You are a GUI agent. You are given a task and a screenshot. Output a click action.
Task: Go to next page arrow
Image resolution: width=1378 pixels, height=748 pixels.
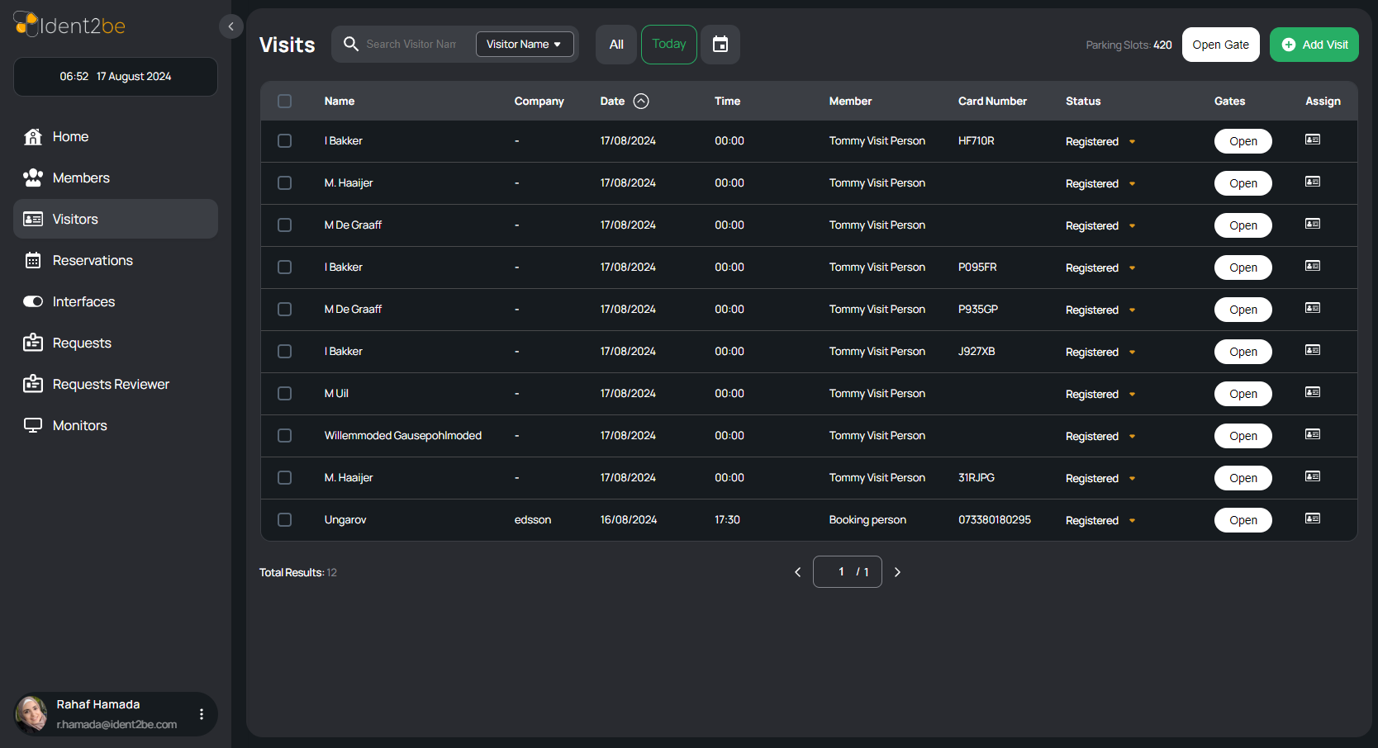(897, 572)
